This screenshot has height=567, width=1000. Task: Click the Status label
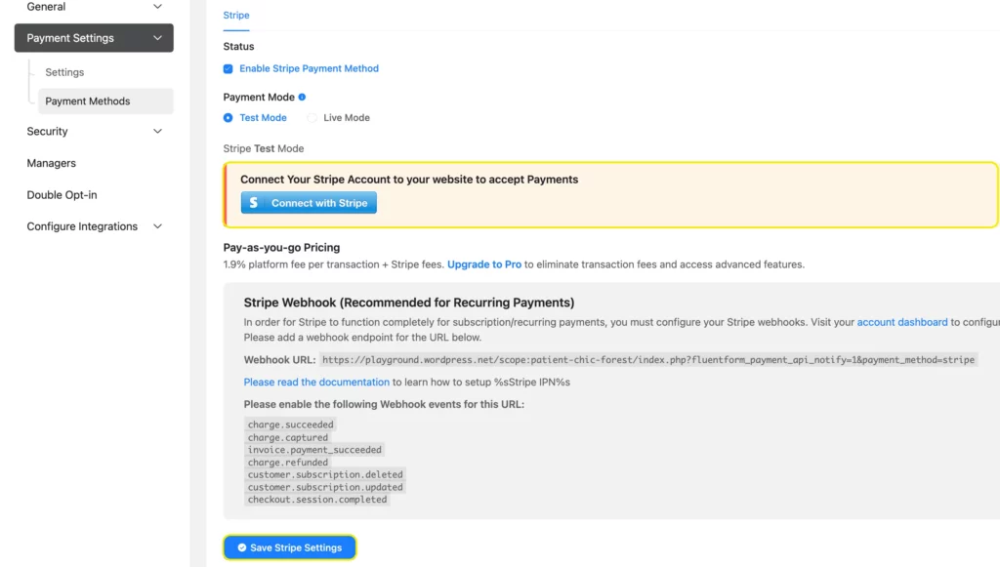tap(238, 47)
